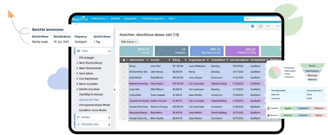Screen dimensions: 328x135
Task: Expand the Nützliche Links section arrow
Action: click(x=109, y=124)
